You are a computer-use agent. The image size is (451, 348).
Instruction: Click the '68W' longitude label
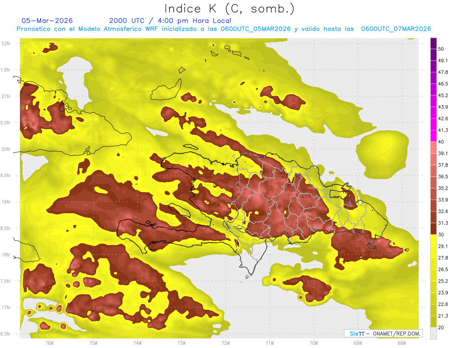pos(401,343)
